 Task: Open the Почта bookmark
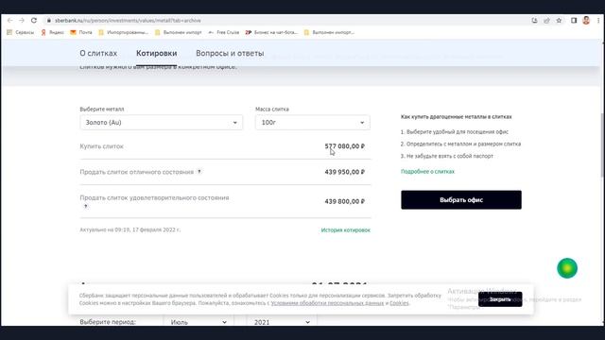pyautogui.click(x=81, y=32)
